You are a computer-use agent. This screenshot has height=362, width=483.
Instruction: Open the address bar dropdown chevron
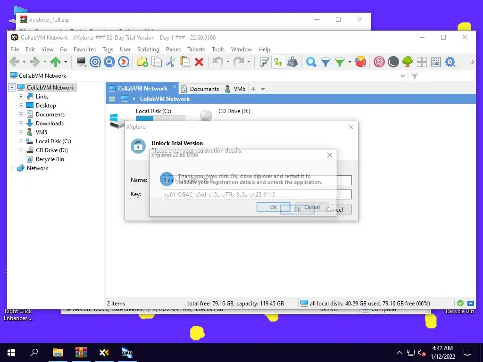tap(403, 76)
